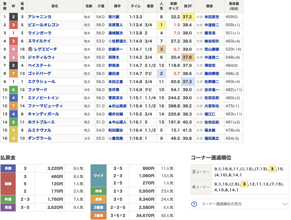Open trainer 吉井竜一 page
The width and height of the screenshot is (291, 220).
tap(212, 90)
